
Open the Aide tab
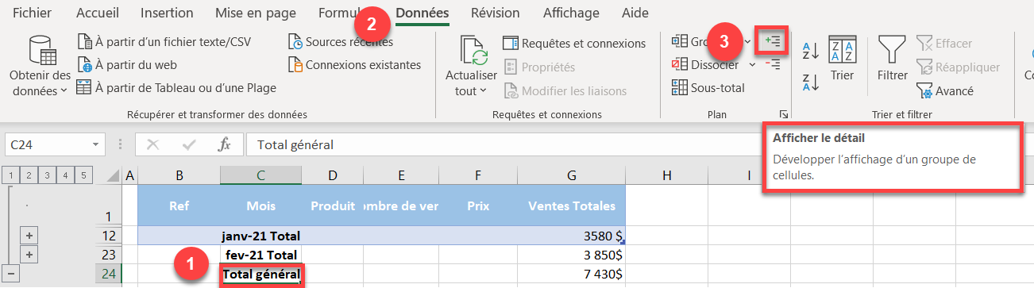pos(635,13)
